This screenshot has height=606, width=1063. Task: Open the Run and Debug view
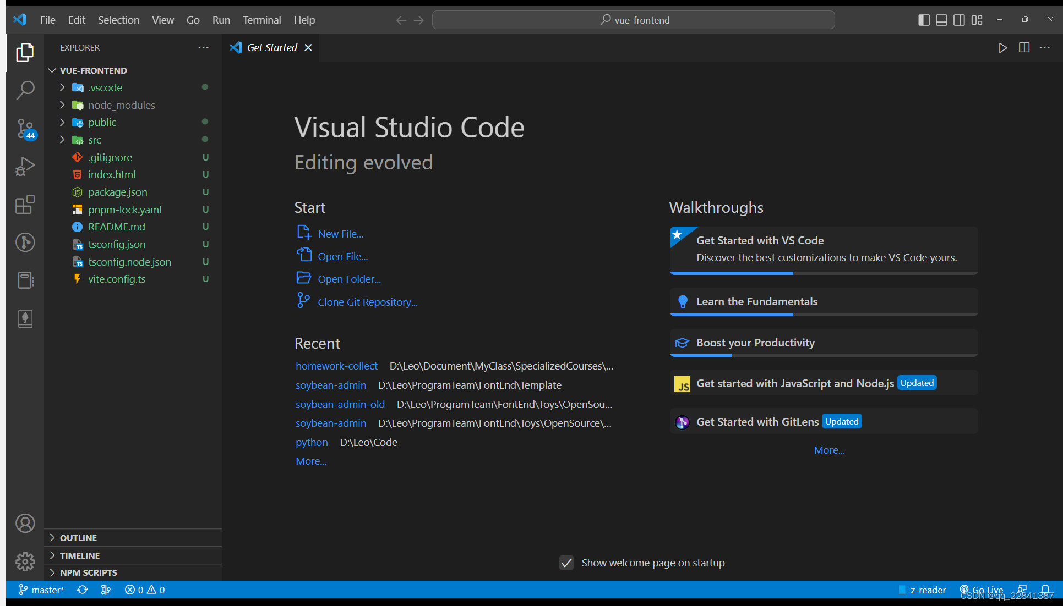[25, 166]
